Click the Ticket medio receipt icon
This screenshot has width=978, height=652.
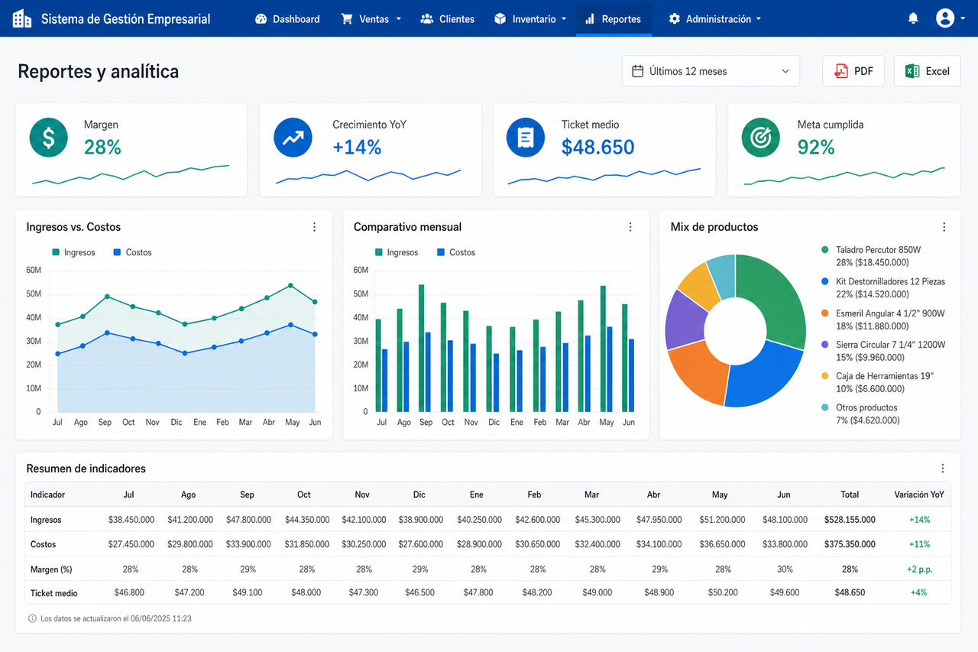[526, 138]
